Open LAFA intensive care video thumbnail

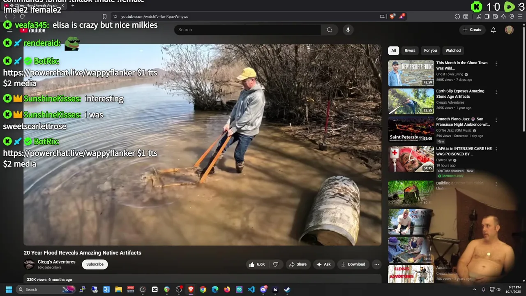pos(411,159)
